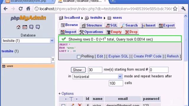Open the SQL query window icon
Image resolution: width=189 pixels, height=106 pixels.
pos(25,27)
